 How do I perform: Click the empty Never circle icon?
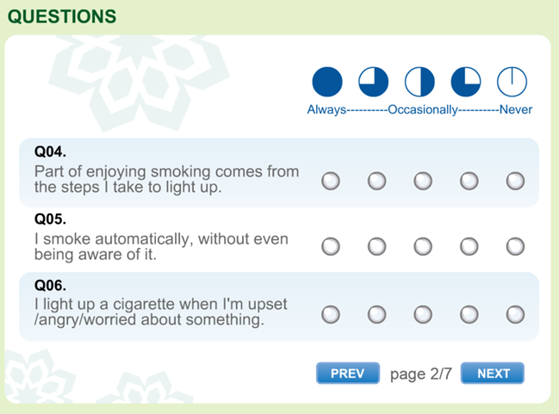[512, 82]
